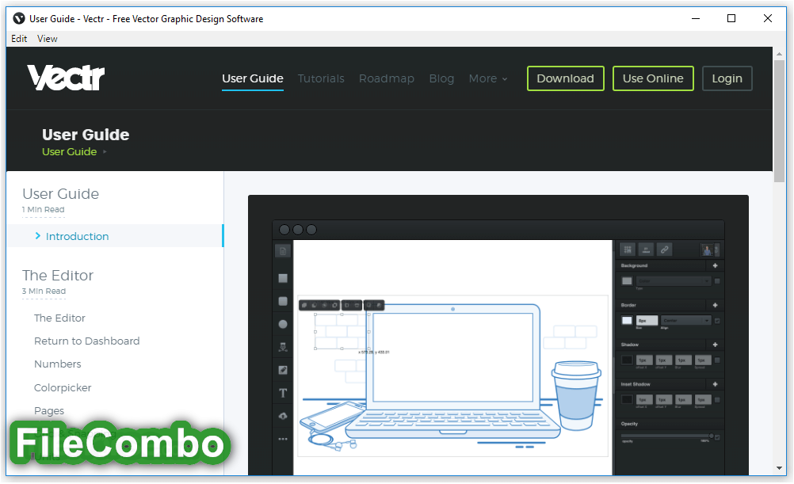Open the Pages article

(49, 410)
